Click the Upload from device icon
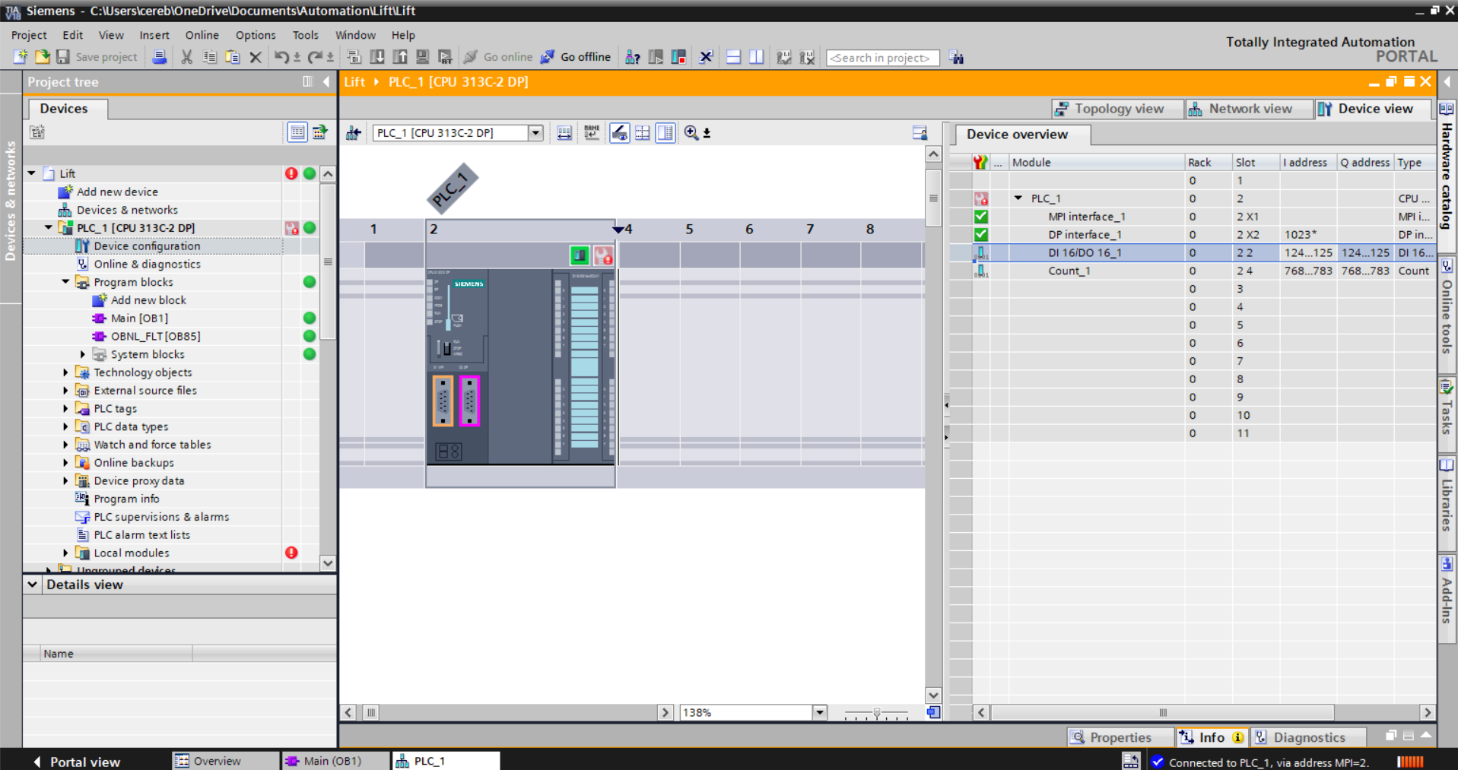Viewport: 1458px width, 770px height. coord(399,57)
